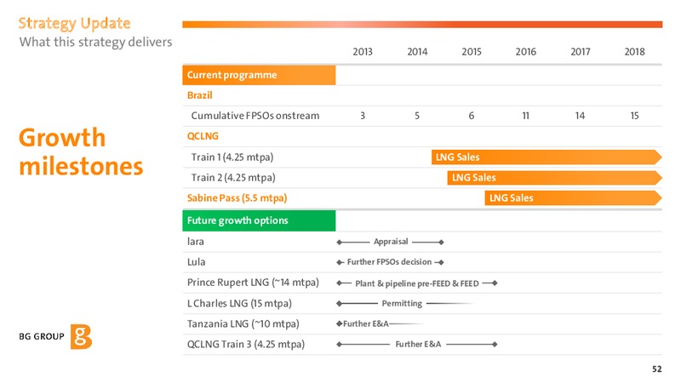The height and width of the screenshot is (383, 681).
Task: Click FPSO value 15 for 2018
Action: coord(634,116)
